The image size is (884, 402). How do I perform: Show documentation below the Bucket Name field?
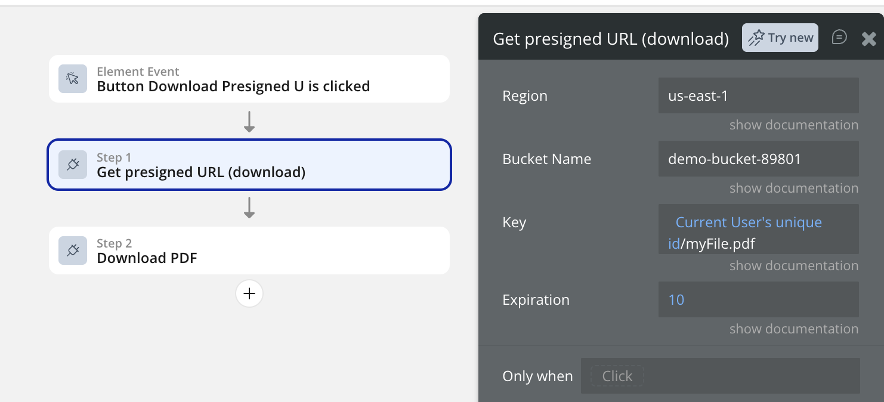point(793,188)
